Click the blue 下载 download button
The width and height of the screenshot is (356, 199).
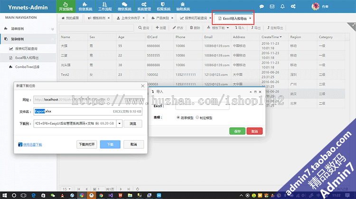pos(110,144)
